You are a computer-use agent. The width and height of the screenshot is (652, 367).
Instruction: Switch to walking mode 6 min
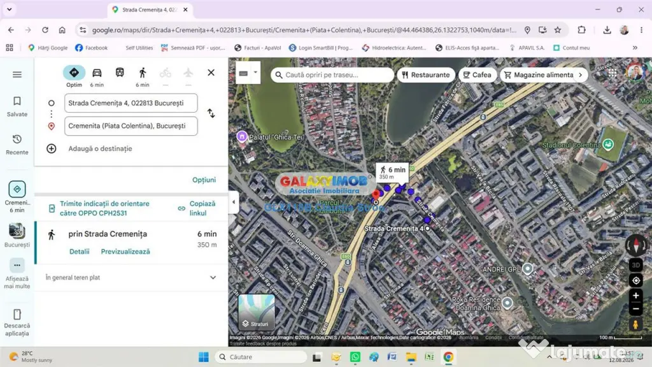coord(143,76)
